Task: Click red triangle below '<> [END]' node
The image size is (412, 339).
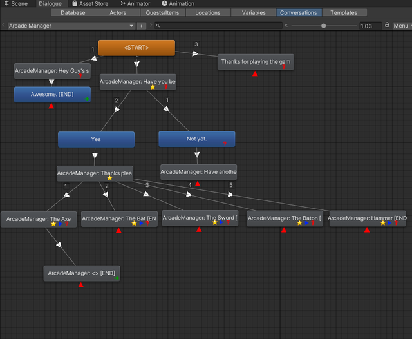Action: pos(81,285)
